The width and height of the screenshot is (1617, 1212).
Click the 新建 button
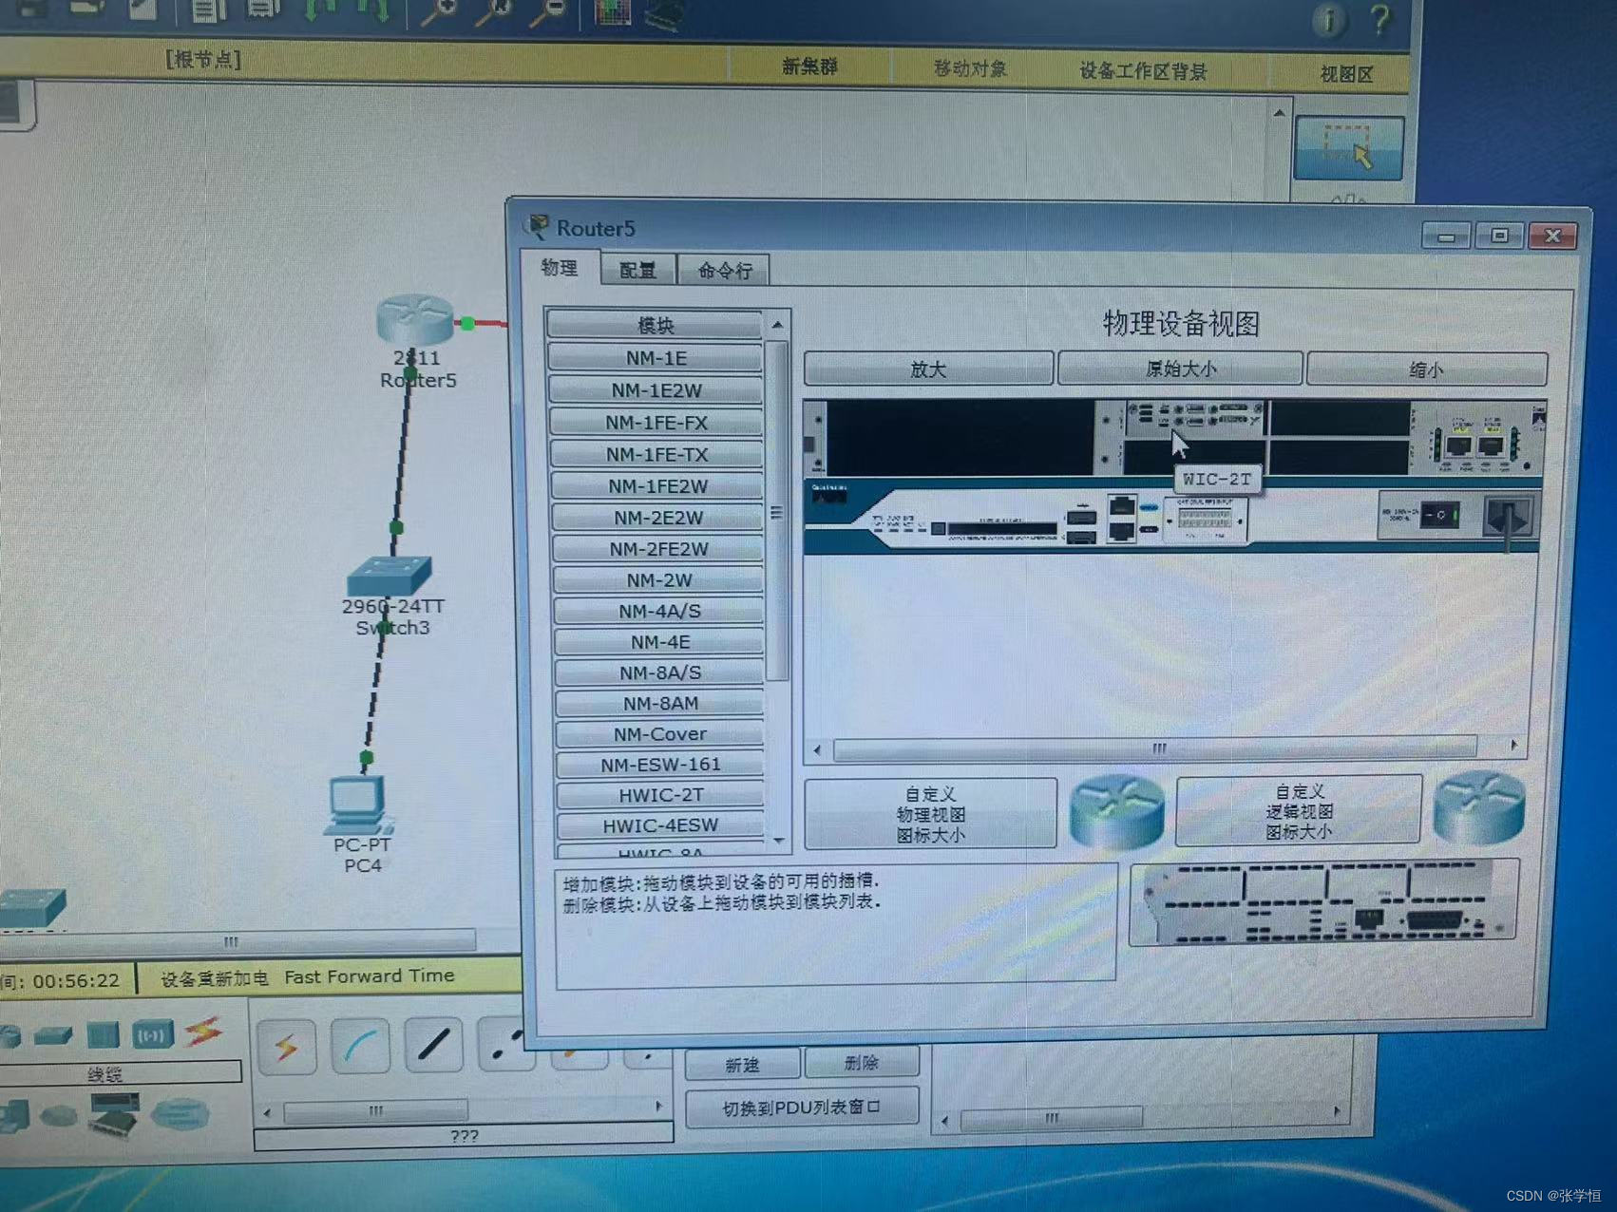(742, 1065)
